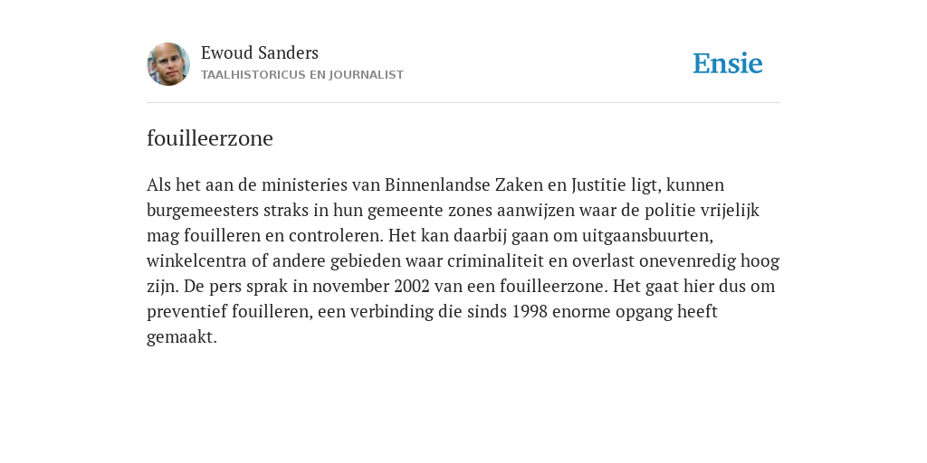Click Ewoud Sanders' round profile photo
Viewport: 927px width, 463px height.
coord(168,64)
